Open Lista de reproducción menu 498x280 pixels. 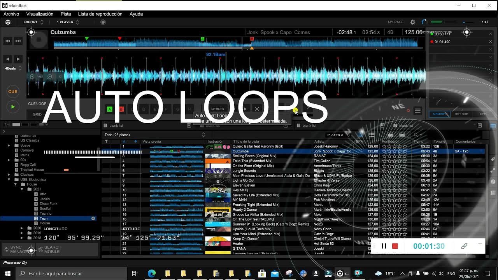coord(100,14)
